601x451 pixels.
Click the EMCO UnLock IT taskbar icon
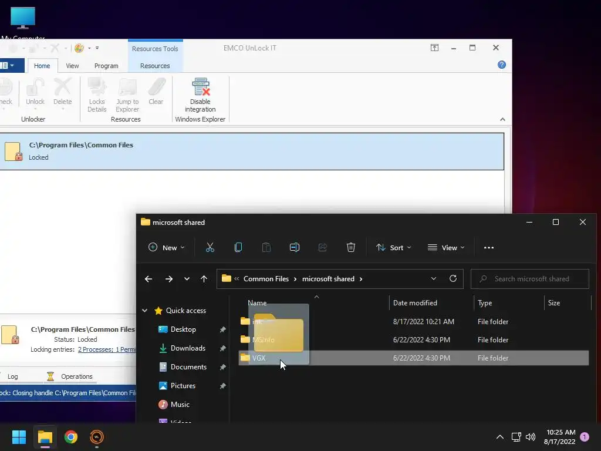pos(97,437)
